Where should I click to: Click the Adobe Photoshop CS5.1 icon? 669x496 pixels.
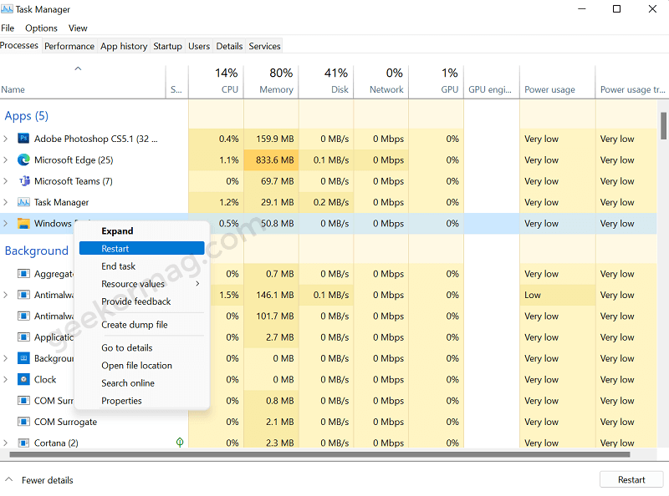point(23,139)
